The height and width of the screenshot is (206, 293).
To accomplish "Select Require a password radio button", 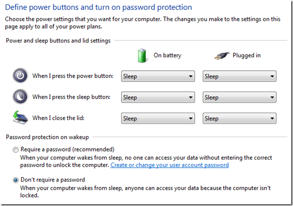I will [16, 149].
